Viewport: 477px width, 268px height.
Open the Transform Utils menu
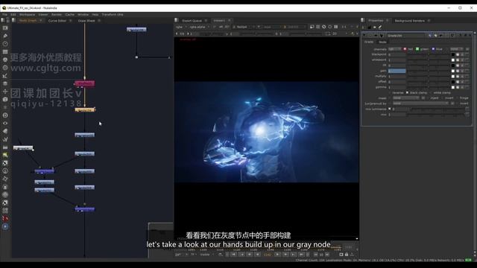[x=113, y=15]
